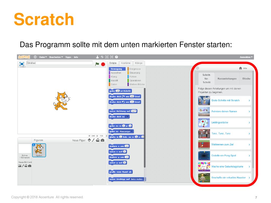Open the Datei menu
This screenshot has height=203, width=271.
43,57
